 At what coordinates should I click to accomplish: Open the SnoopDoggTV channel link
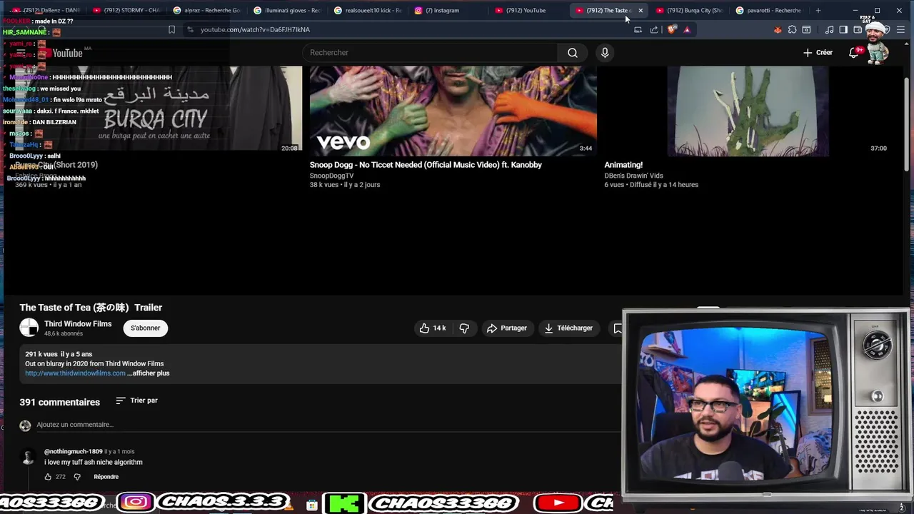331,176
